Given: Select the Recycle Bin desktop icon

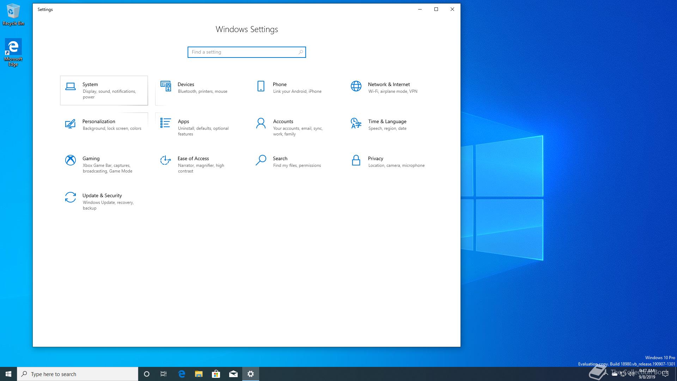Looking at the screenshot, I should click(x=13, y=14).
